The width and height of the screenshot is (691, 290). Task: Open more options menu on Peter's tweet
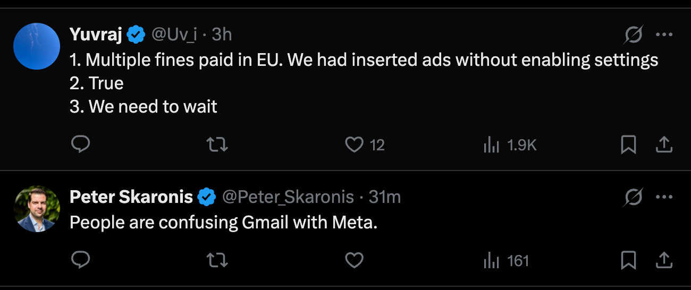coord(664,198)
